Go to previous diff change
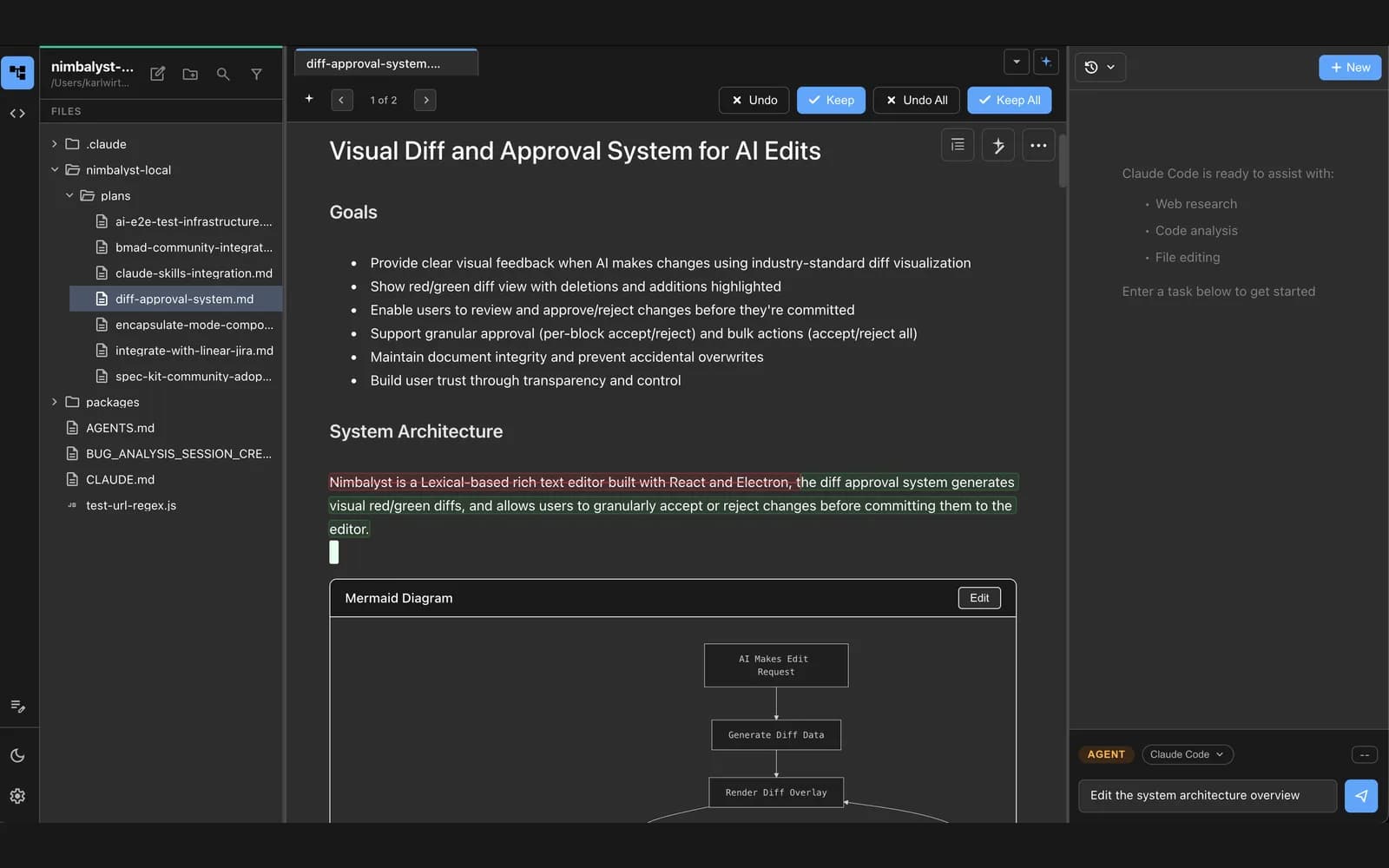Viewport: 1389px width, 868px height. (342, 100)
